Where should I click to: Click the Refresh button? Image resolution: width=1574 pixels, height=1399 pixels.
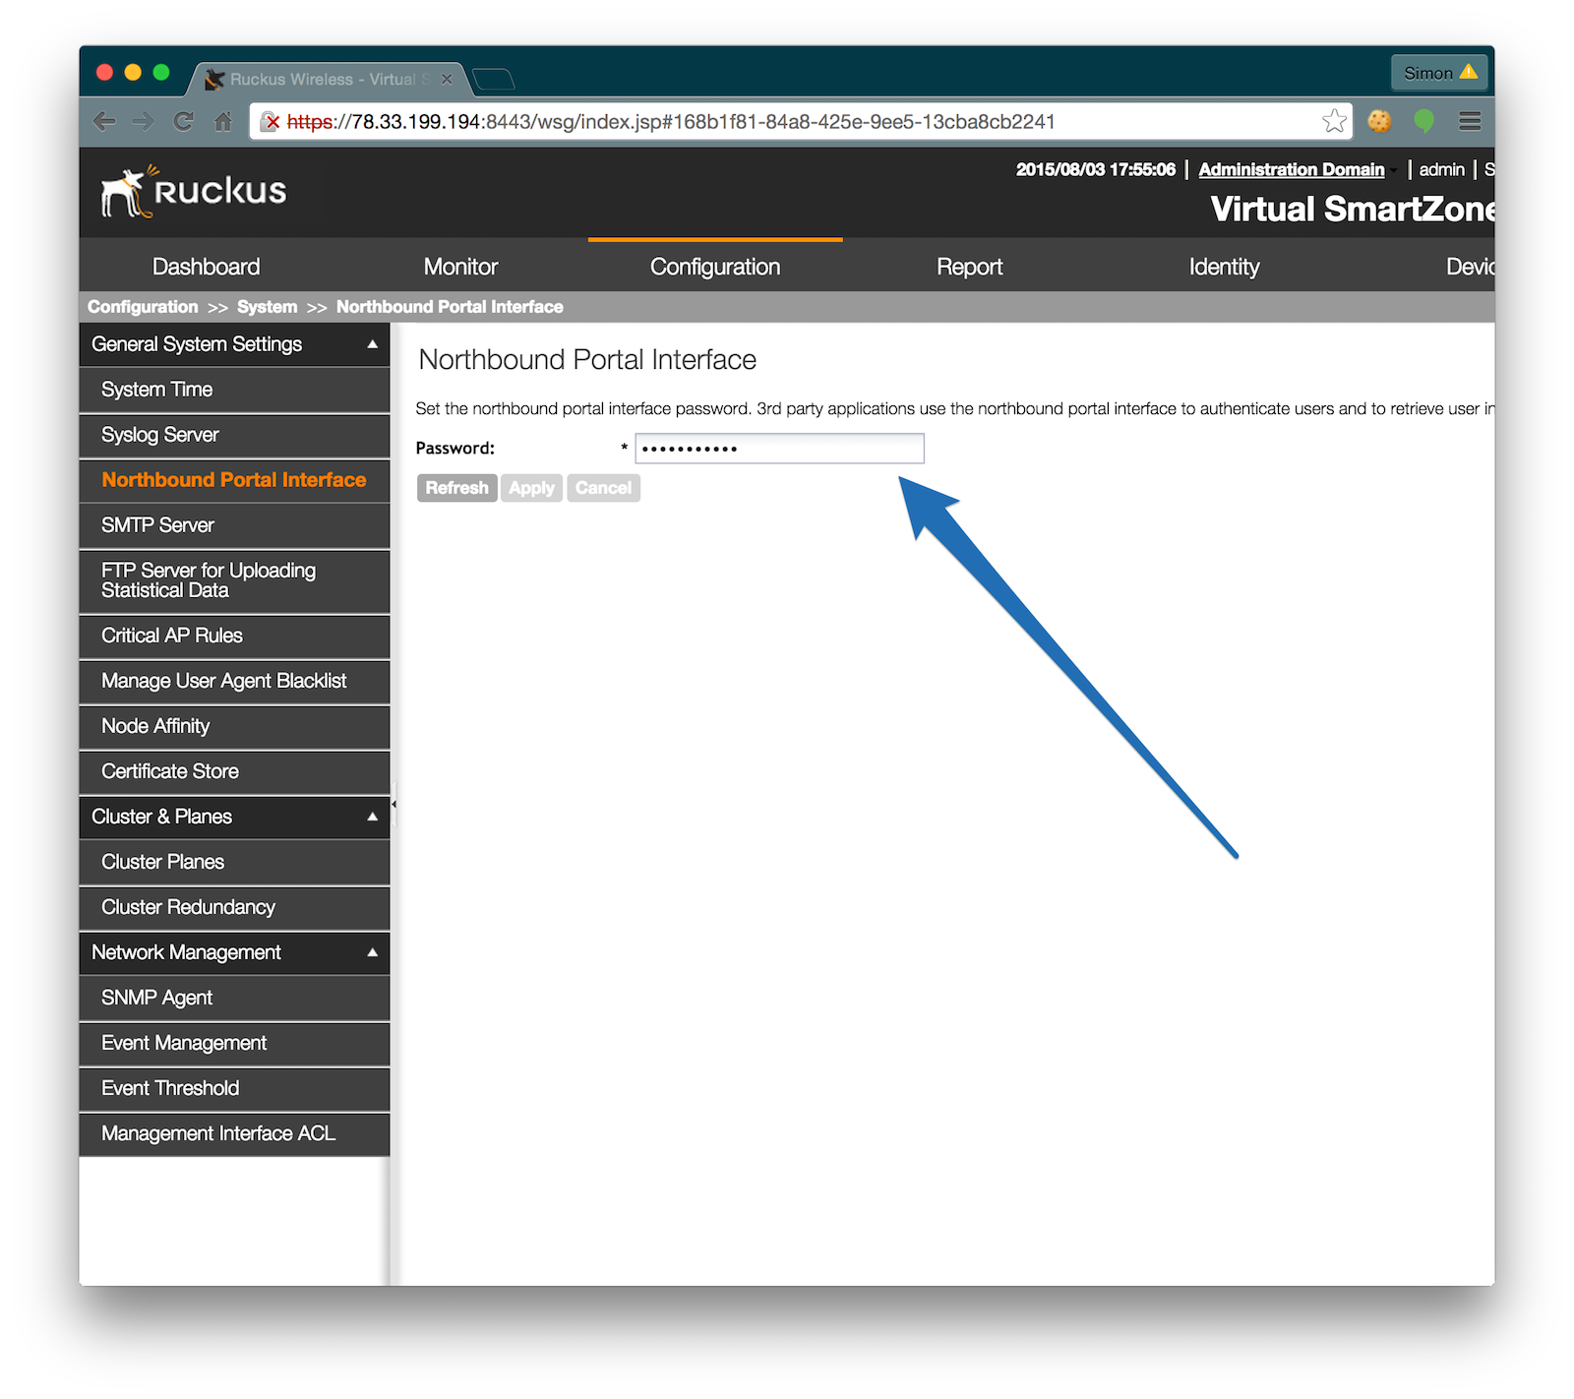point(456,488)
